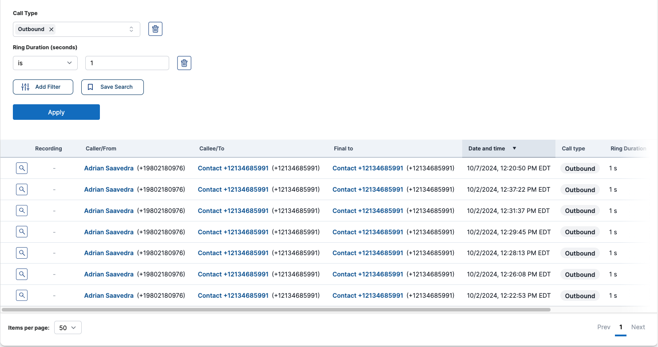658x347 pixels.
Task: Click the Caller/From column header
Action: click(101, 149)
